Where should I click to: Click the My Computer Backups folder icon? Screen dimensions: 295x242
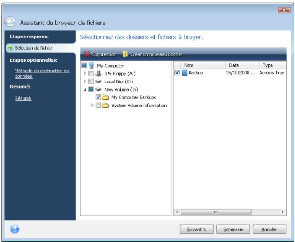105,97
